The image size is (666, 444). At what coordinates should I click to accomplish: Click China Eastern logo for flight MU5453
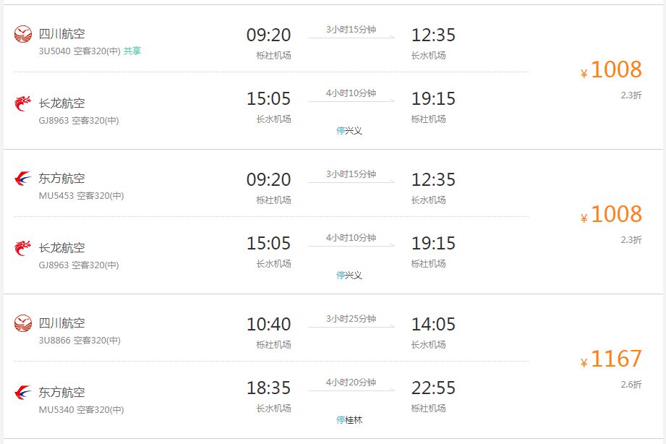pyautogui.click(x=23, y=179)
